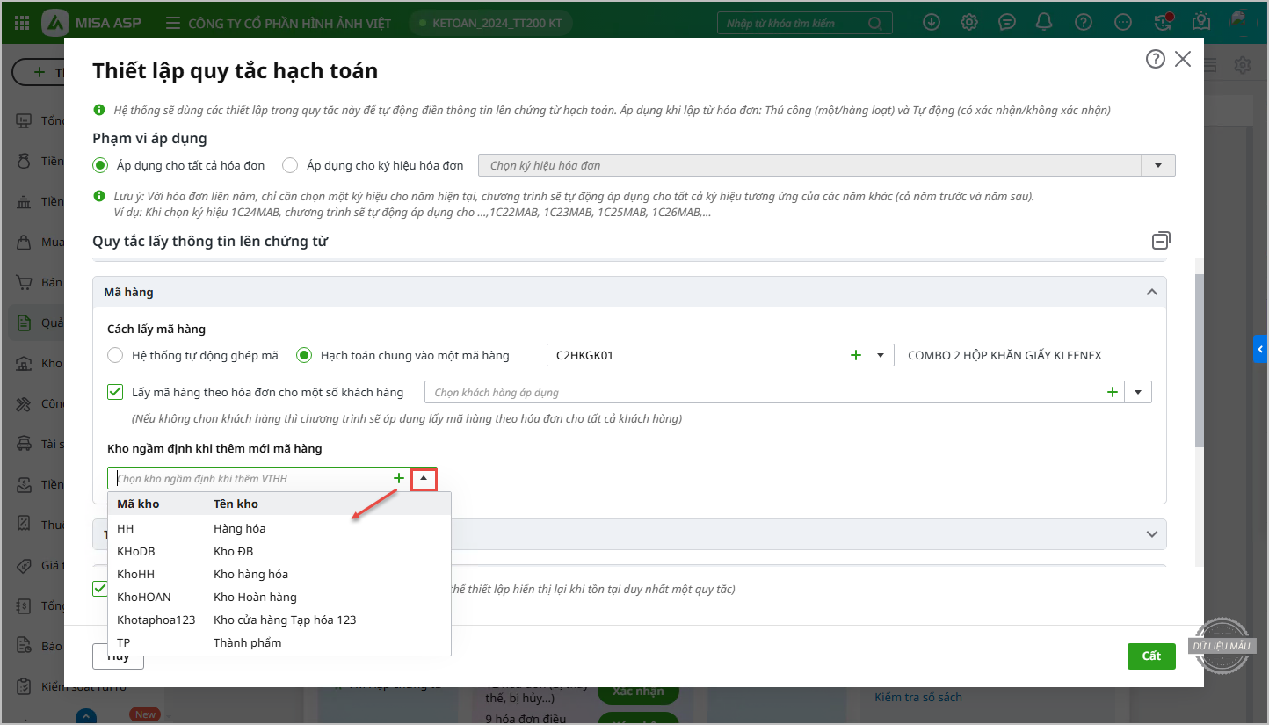Screen dimensions: 1269x725
Task: Open the notifications bell icon
Action: (1044, 22)
